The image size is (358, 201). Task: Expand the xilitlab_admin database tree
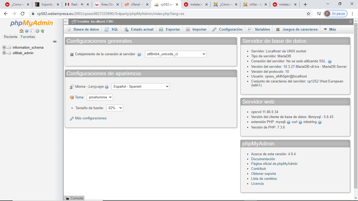tap(4, 53)
